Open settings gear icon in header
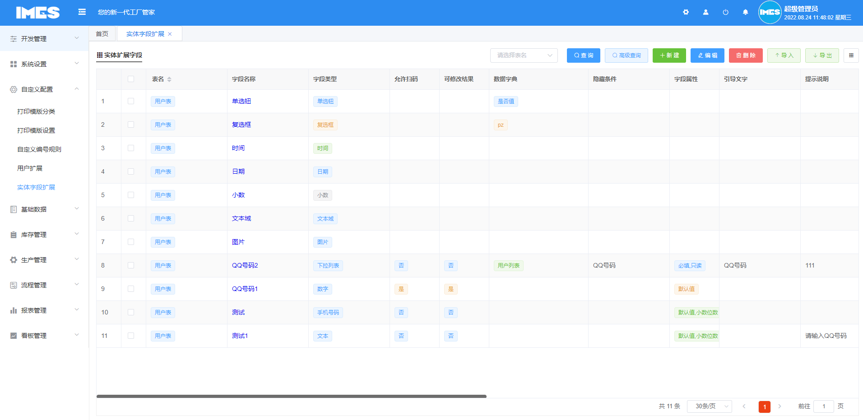Image resolution: width=863 pixels, height=420 pixels. click(686, 12)
